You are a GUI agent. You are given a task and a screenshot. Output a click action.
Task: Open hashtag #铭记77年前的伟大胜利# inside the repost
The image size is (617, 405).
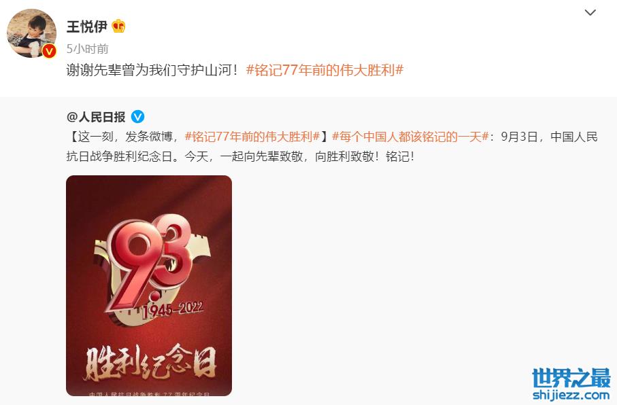coord(252,137)
